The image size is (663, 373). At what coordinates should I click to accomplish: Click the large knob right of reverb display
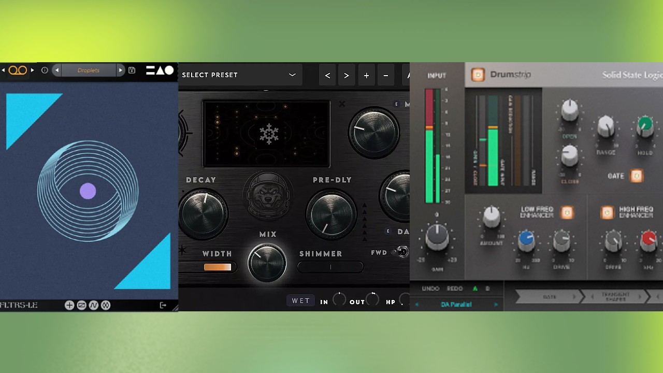tap(374, 133)
